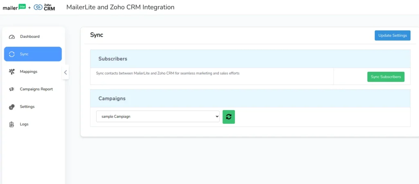This screenshot has height=184, width=419.
Task: Click the Sync circular arrows sidebar icon
Action: click(12, 54)
